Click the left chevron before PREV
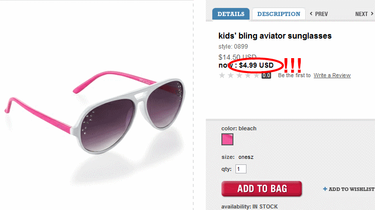Image resolution: width=375 pixels, height=210 pixels. pos(311,14)
